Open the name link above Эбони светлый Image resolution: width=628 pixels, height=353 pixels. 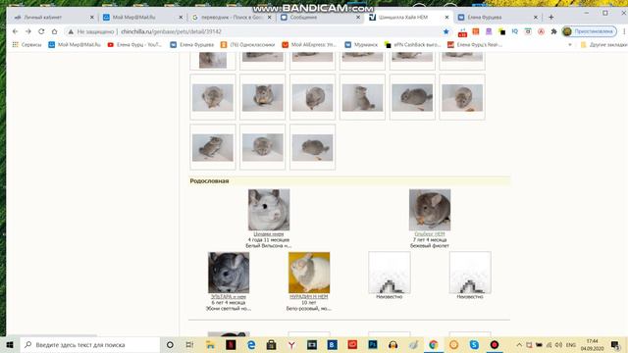pos(229,296)
